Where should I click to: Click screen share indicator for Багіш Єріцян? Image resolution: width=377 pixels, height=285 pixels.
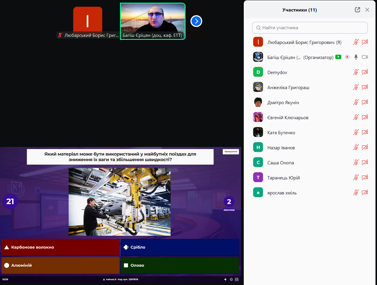pyautogui.click(x=338, y=57)
